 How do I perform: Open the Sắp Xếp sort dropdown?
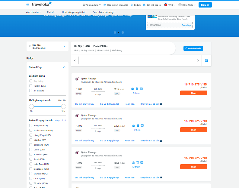(47, 46)
